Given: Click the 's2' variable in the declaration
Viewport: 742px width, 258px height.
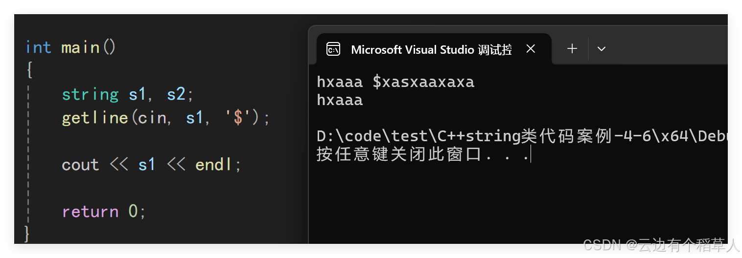Looking at the screenshot, I should (x=176, y=94).
